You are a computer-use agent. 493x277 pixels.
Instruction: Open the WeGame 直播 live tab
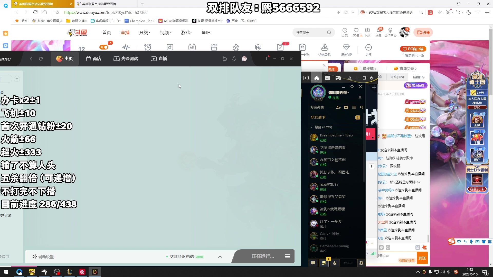pos(159,59)
